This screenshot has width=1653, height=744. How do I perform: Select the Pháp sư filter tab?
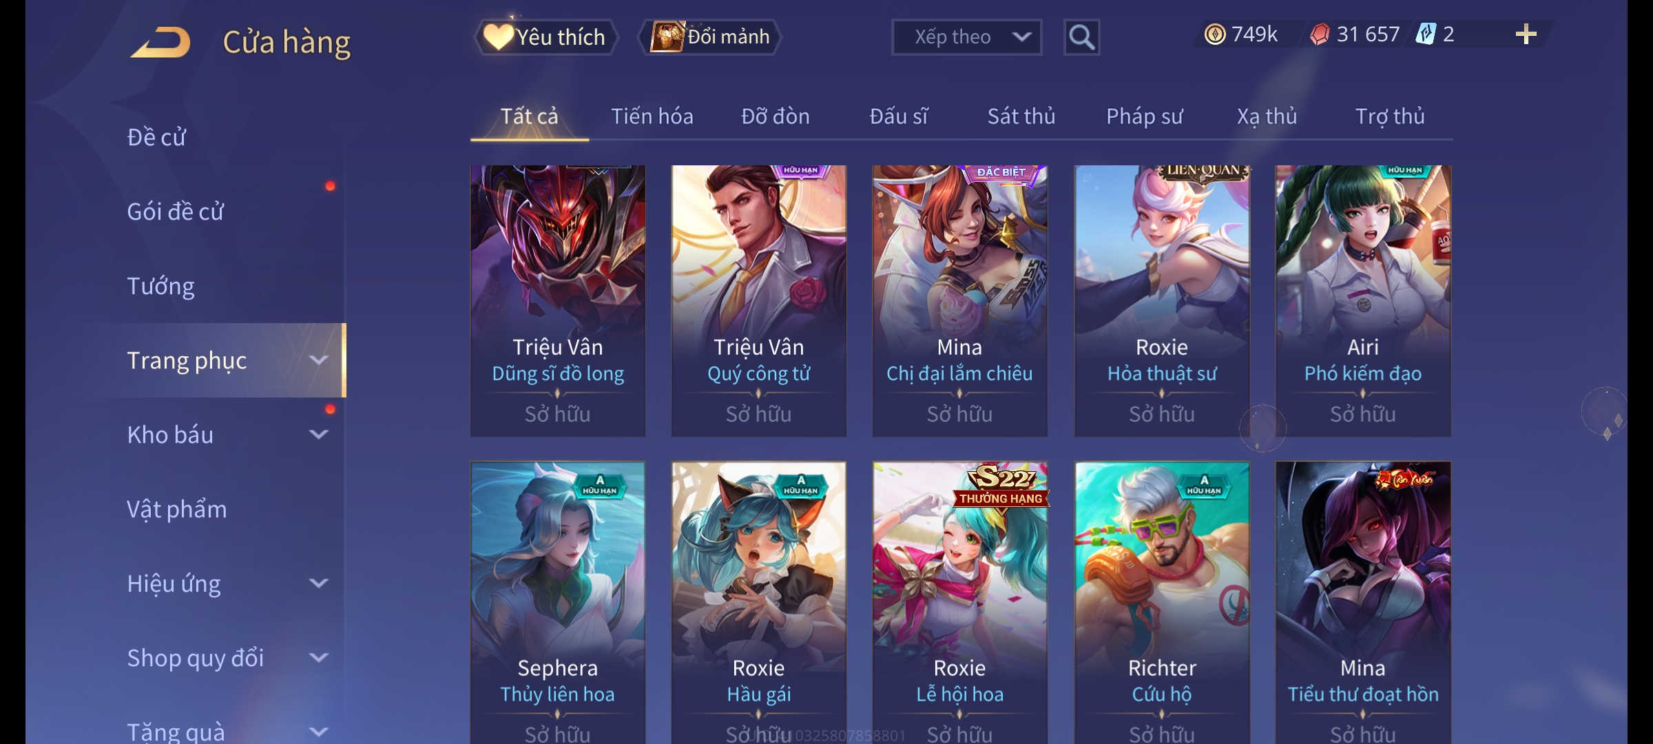pyautogui.click(x=1144, y=116)
